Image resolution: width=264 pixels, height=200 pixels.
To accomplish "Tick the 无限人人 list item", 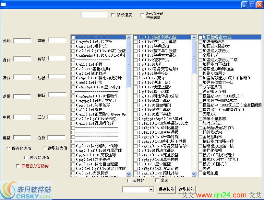I will [200, 114].
